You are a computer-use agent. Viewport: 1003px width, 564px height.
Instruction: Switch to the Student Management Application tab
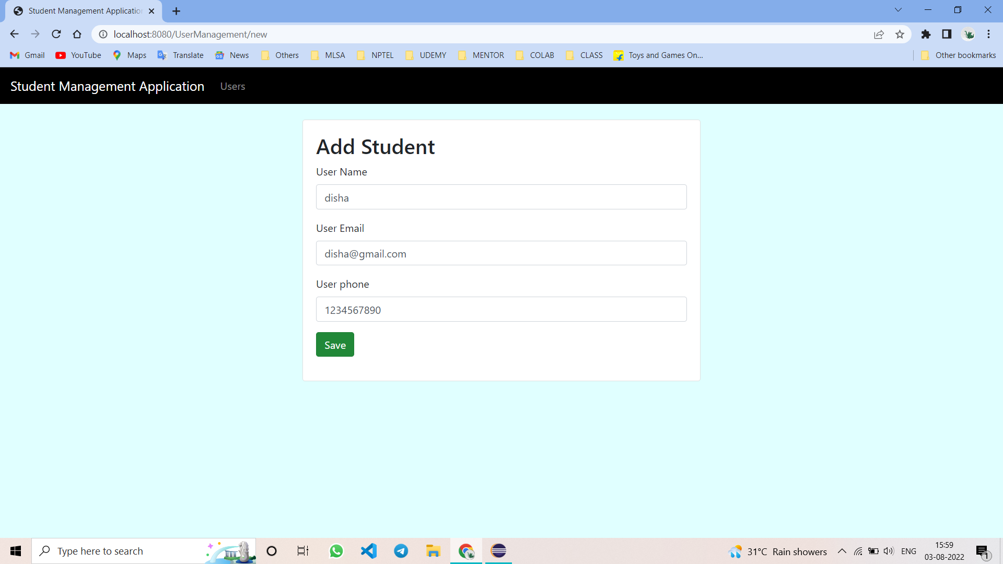coord(84,10)
